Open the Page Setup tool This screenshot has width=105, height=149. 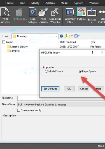(32, 15)
